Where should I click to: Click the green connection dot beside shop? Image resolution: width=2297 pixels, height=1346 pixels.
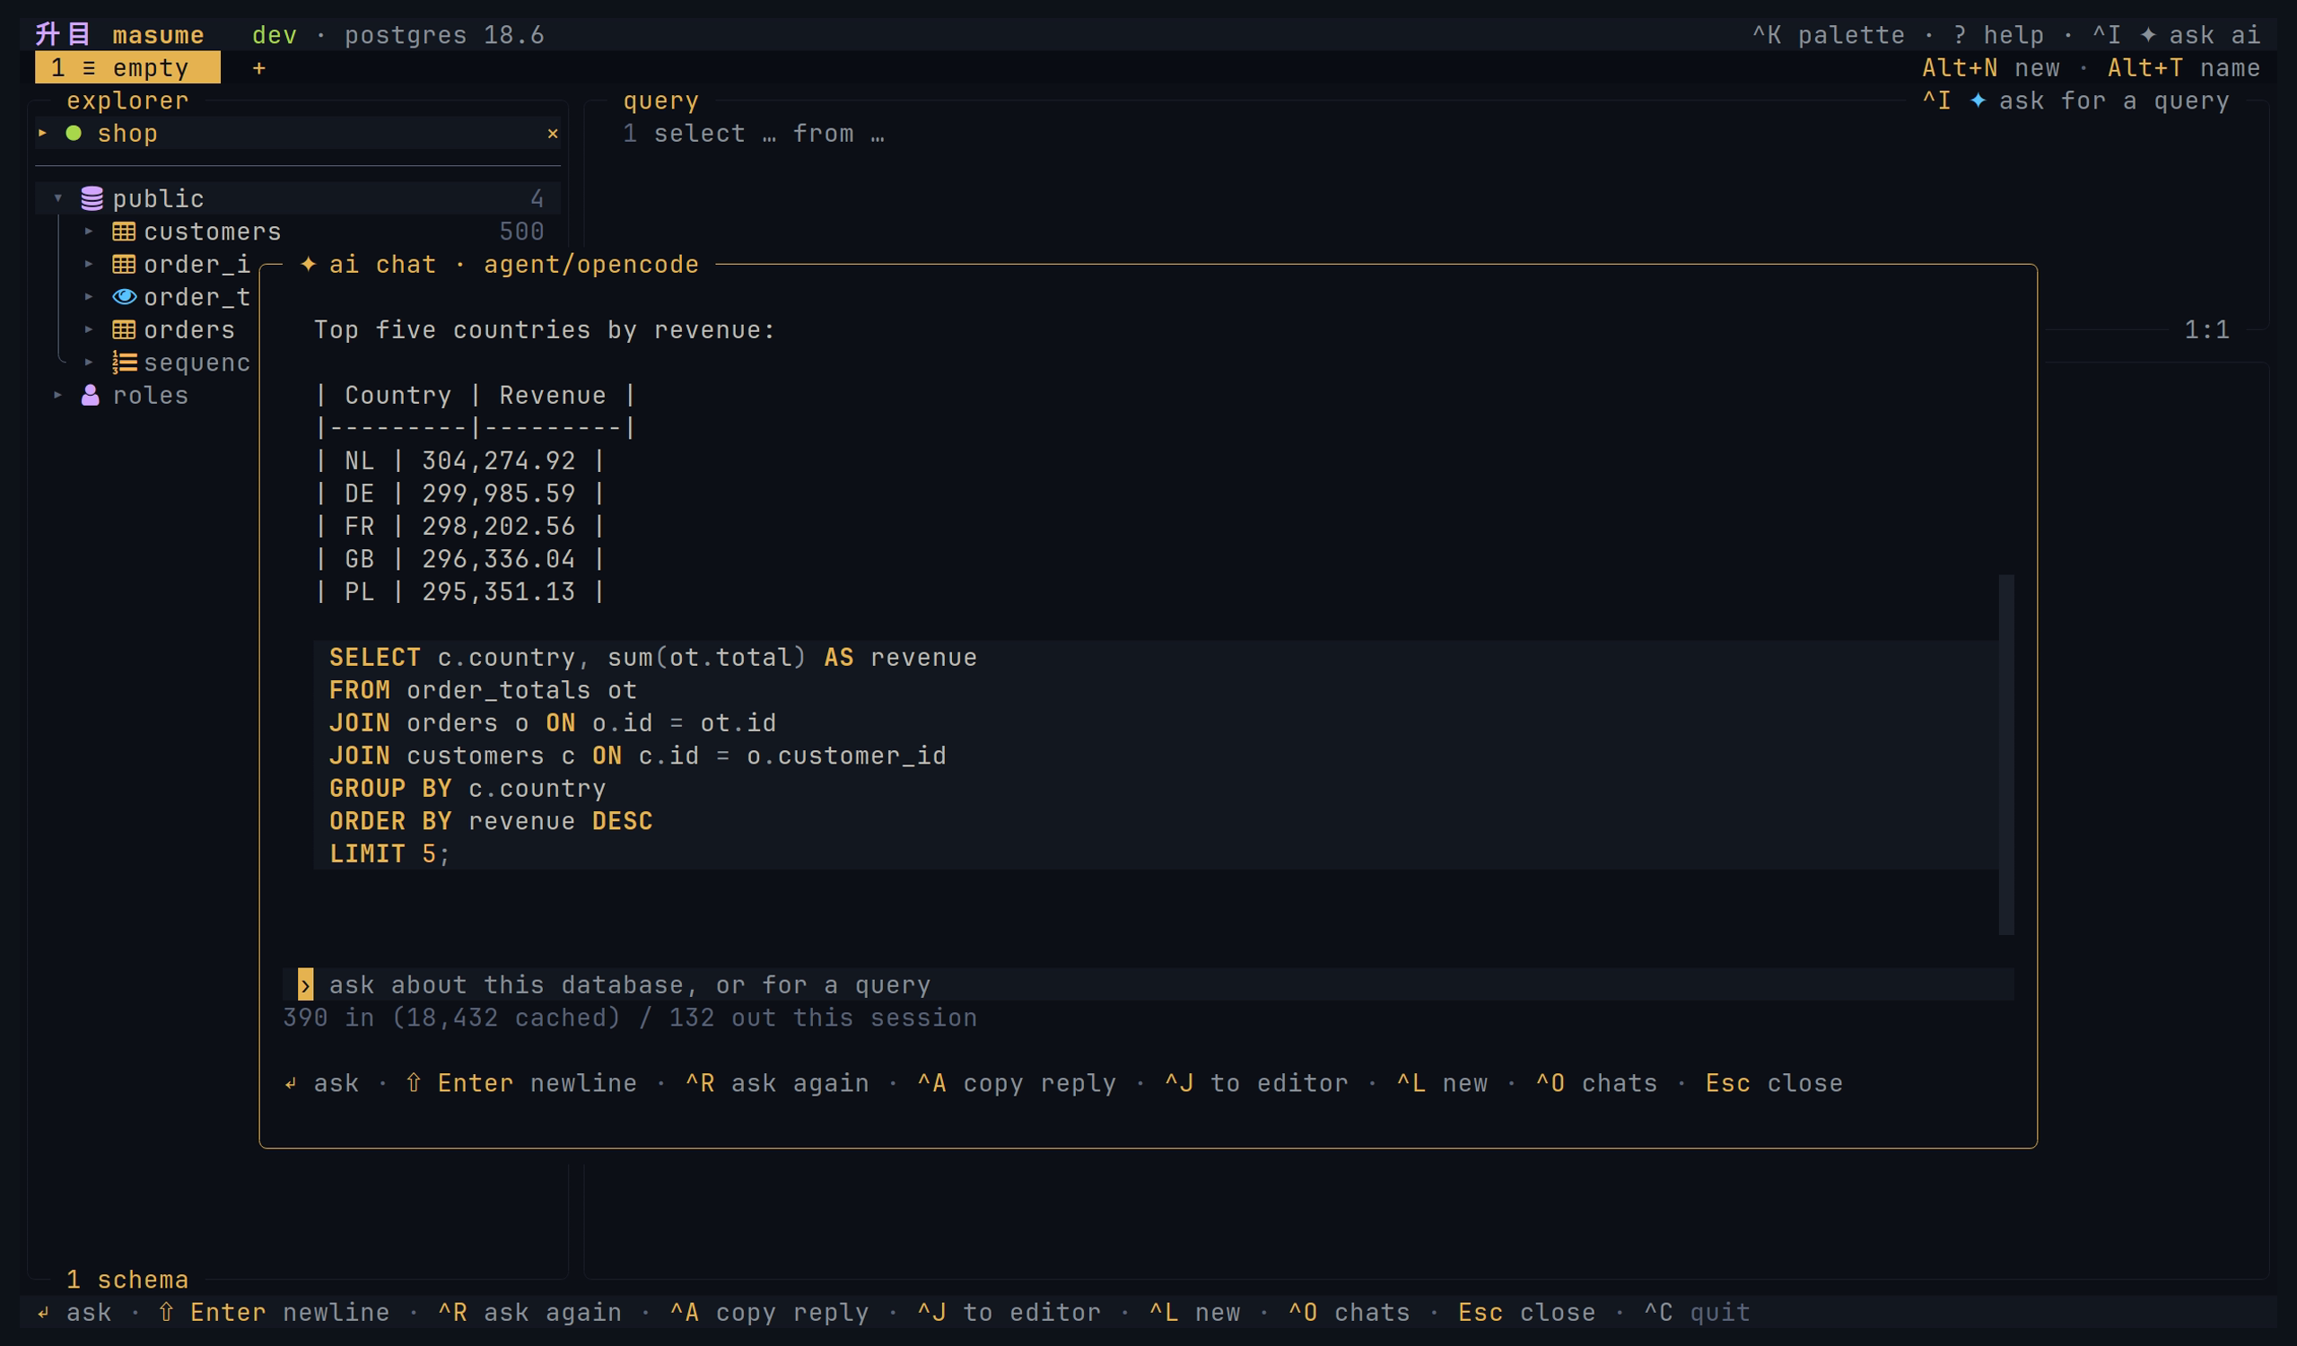74,133
